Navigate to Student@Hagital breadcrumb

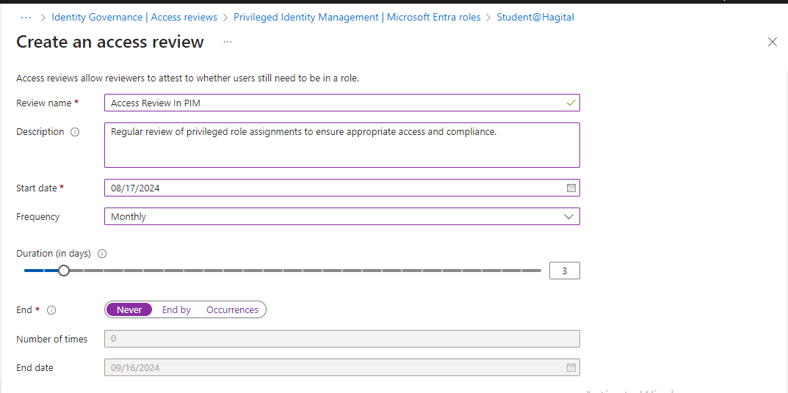tap(535, 17)
